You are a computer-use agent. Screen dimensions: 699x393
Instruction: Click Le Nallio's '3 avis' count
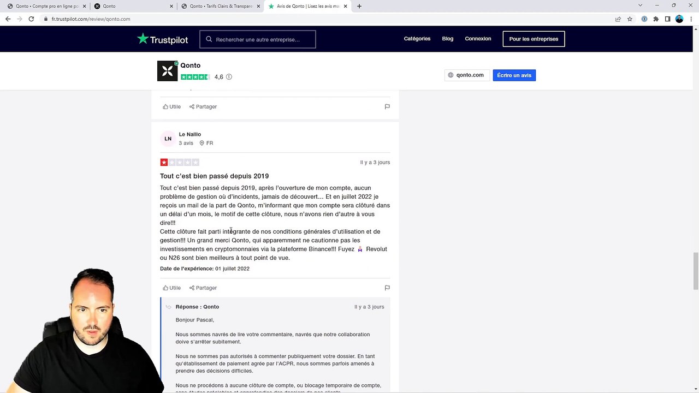point(186,143)
